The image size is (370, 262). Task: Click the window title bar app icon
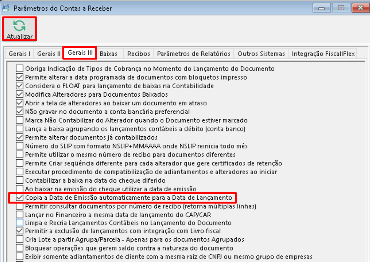coord(7,8)
